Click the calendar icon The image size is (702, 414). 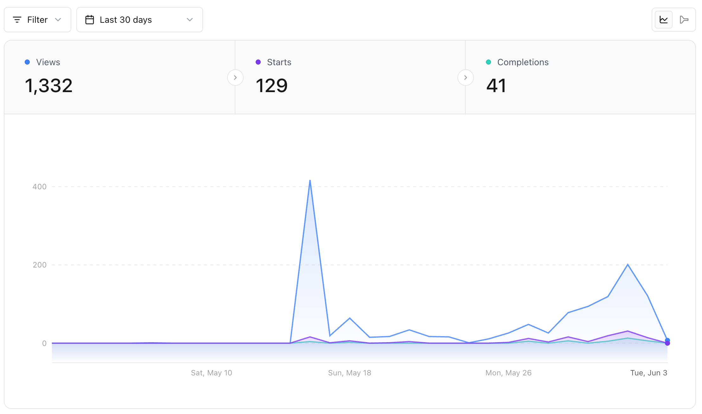[90, 20]
